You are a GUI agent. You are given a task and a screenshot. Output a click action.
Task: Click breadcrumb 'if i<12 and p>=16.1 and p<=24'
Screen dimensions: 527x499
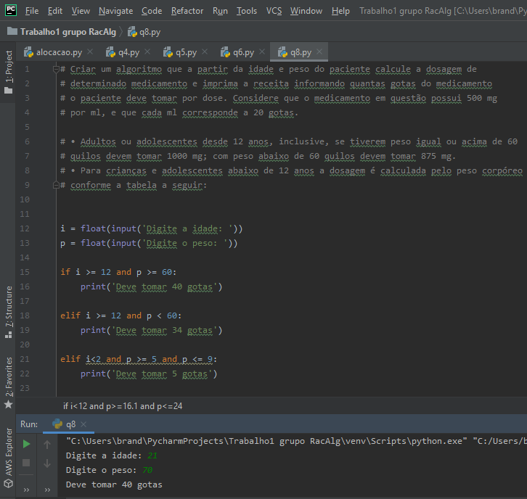point(123,406)
